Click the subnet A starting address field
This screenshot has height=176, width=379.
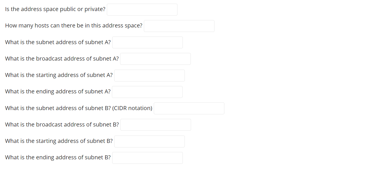pyautogui.click(x=149, y=75)
